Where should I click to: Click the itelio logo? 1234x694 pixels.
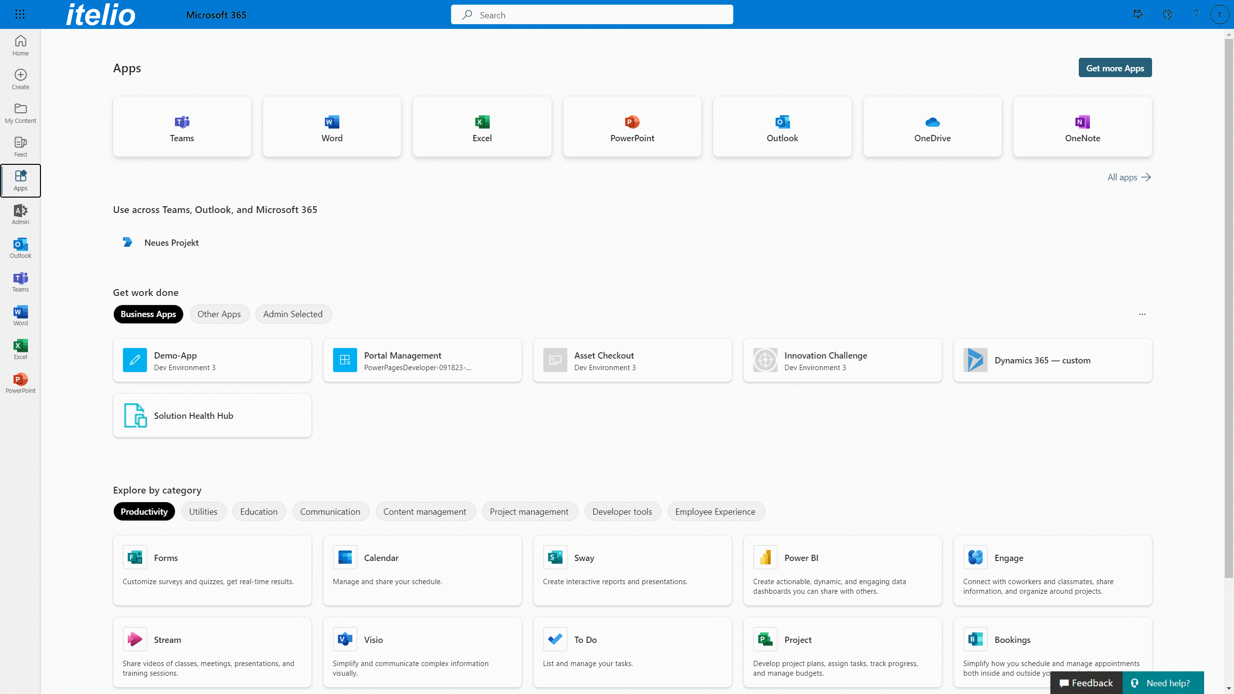tap(101, 14)
